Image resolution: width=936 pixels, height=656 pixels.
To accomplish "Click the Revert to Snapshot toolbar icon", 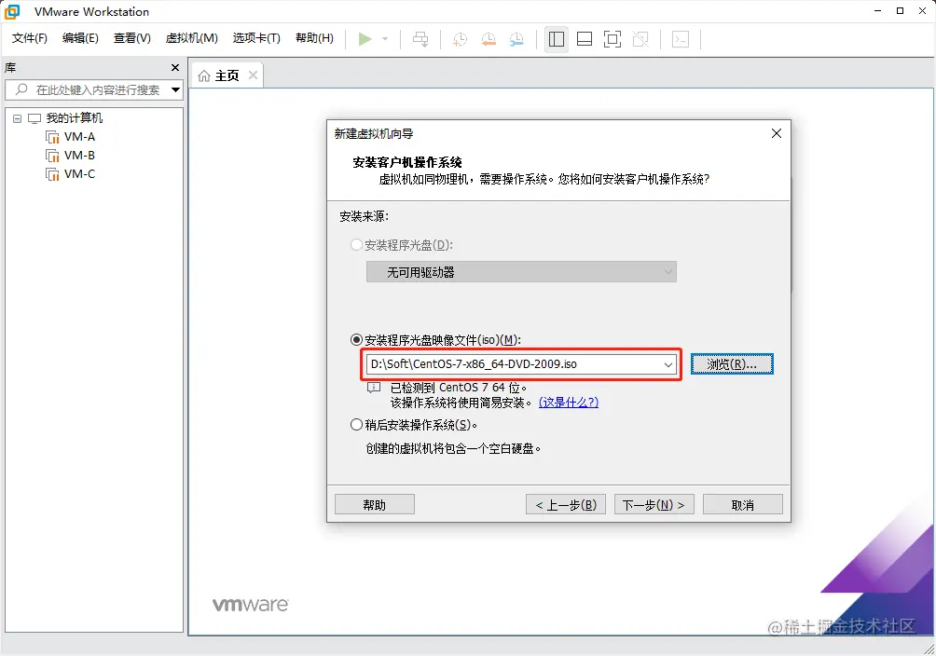I will (489, 39).
